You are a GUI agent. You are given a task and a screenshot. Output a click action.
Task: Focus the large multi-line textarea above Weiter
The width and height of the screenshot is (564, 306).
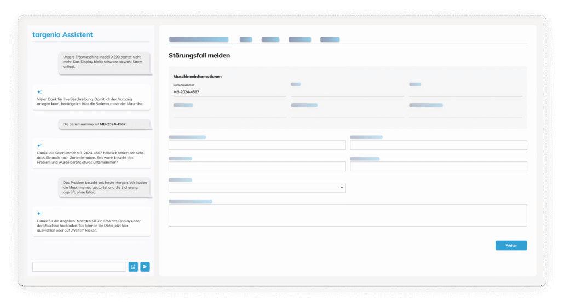coord(347,215)
